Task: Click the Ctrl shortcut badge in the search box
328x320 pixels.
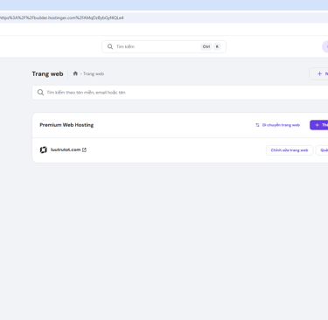Action: pos(206,46)
